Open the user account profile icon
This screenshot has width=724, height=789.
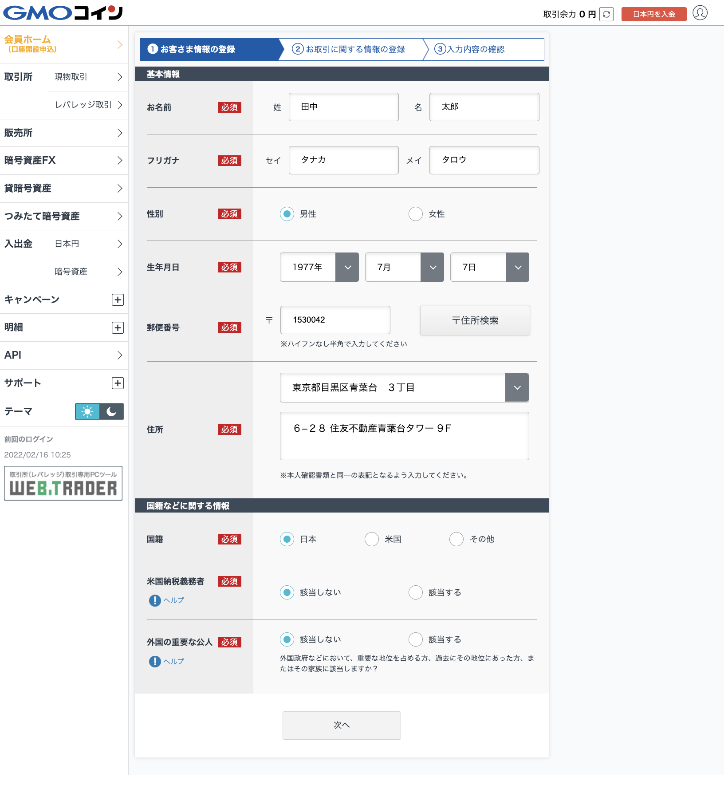tap(700, 13)
